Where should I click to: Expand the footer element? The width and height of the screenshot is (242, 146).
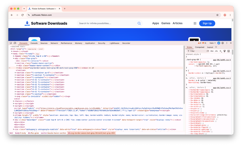[x=13, y=101]
